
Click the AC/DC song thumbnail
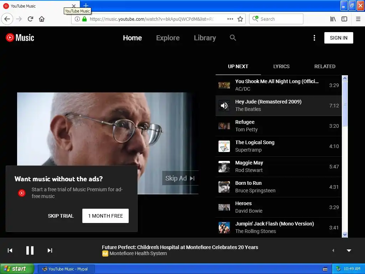coord(224,85)
